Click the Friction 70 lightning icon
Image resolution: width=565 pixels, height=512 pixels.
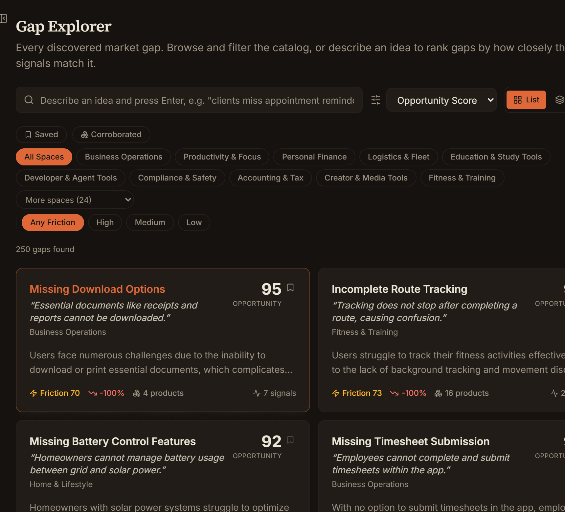[34, 393]
